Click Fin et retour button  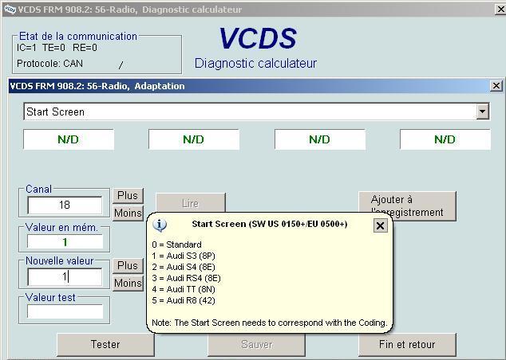(x=407, y=344)
